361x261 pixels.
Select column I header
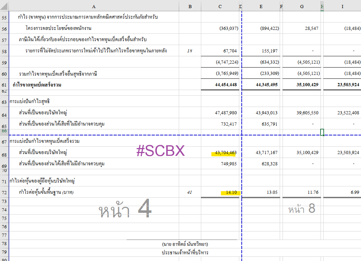pyautogui.click(x=342, y=6)
